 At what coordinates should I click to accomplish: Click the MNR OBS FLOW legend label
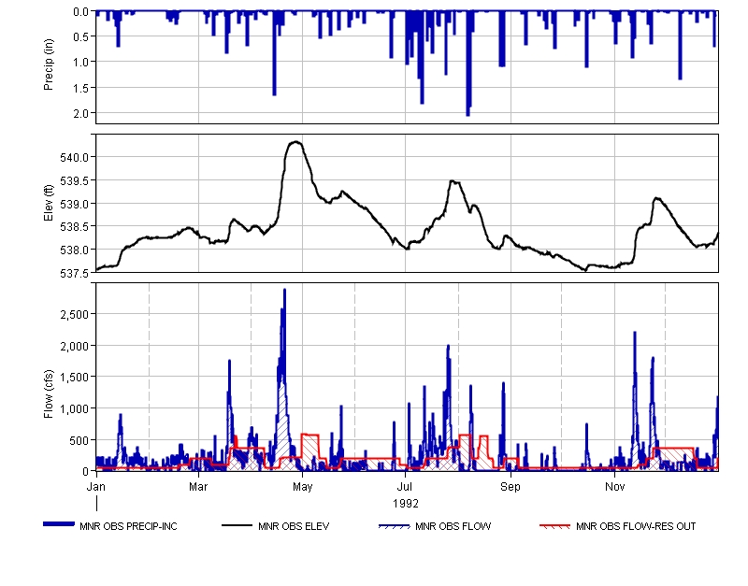[x=453, y=526]
